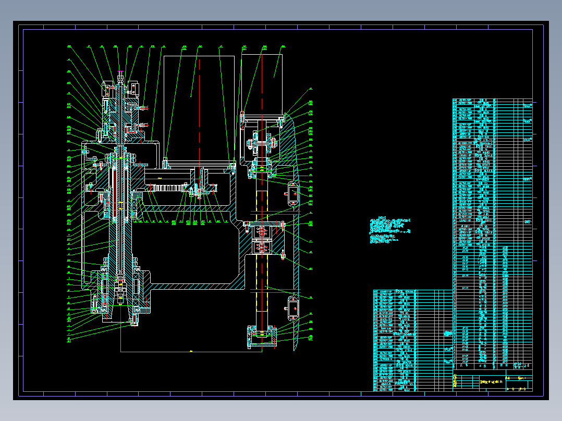Select the shorter parts list table beside title block
This screenshot has height=421, width=562.
[x=413, y=340]
